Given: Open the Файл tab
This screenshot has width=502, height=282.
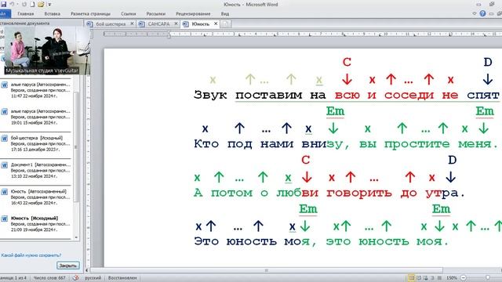Looking at the screenshot, I should click(x=5, y=14).
